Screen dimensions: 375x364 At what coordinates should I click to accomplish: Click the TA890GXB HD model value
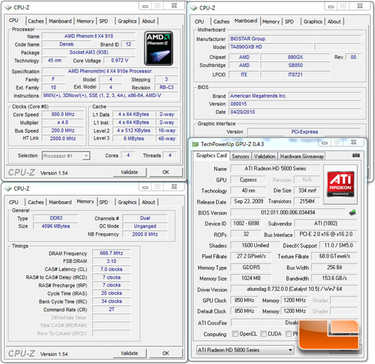(271, 46)
